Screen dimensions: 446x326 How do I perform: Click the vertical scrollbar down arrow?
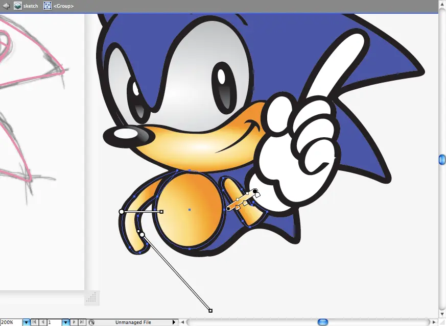pyautogui.click(x=442, y=314)
